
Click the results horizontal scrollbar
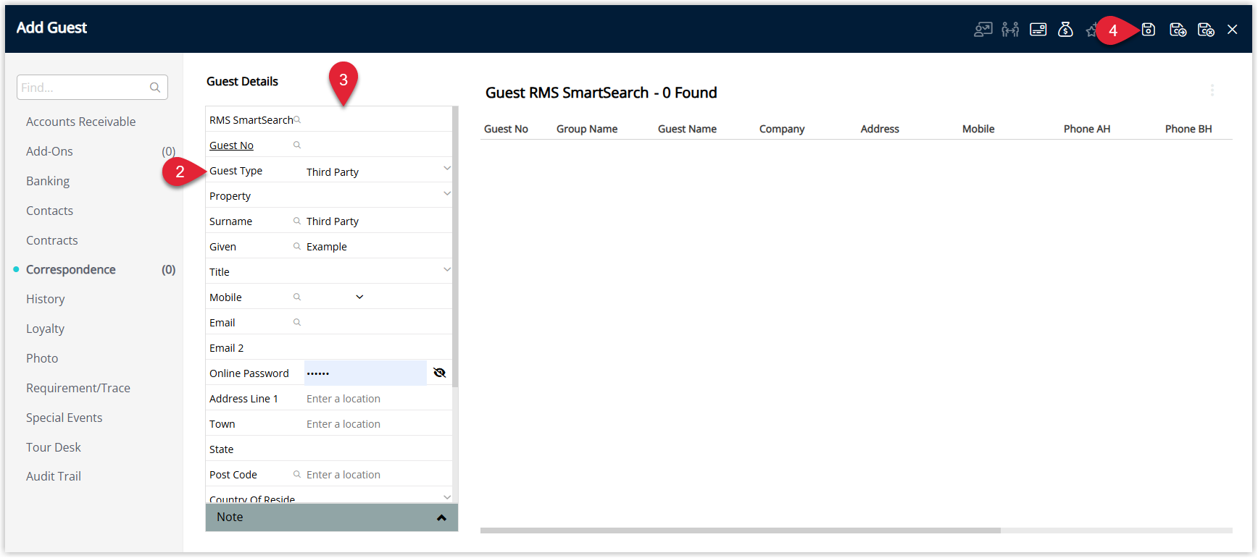(x=740, y=530)
